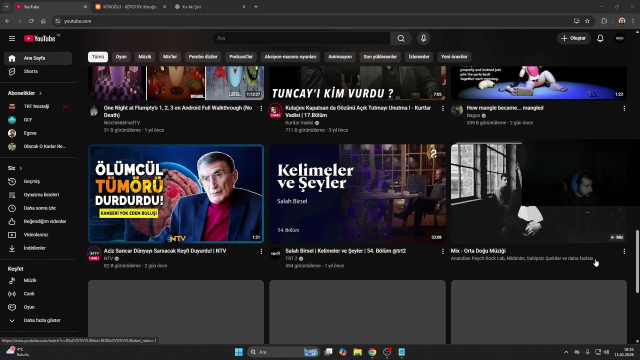
Task: Open How mangle became... mangled title
Action: (x=505, y=108)
